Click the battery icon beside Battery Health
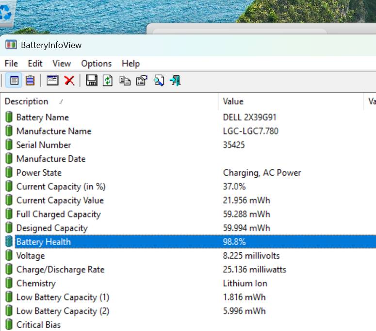The width and height of the screenshot is (376, 331). (9, 242)
